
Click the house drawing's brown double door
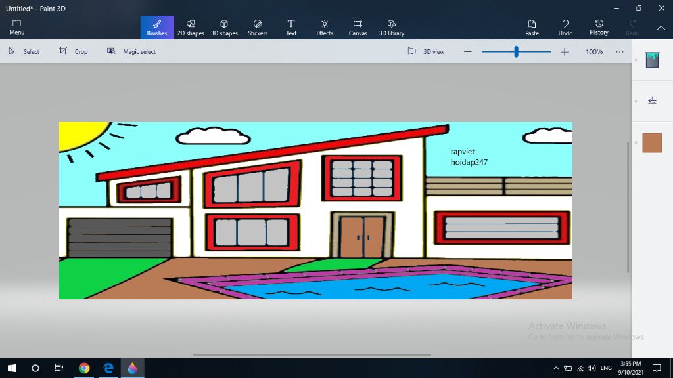[362, 236]
